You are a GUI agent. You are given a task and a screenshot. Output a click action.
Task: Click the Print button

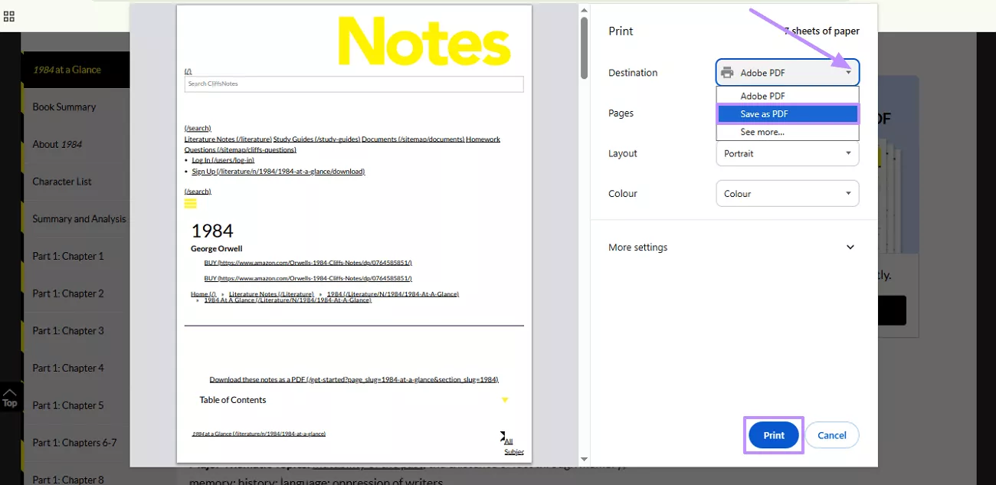click(773, 434)
